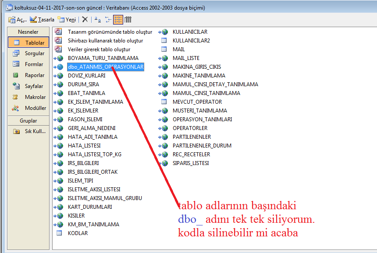This screenshot has width=377, height=253.
Task: Click the delete X icon in toolbar
Action: [85, 20]
